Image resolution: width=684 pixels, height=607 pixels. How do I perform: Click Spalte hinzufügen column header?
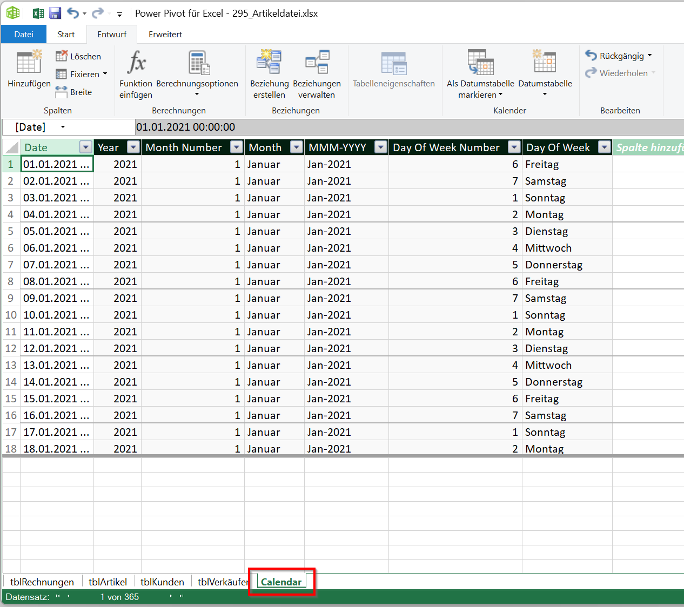coord(648,147)
